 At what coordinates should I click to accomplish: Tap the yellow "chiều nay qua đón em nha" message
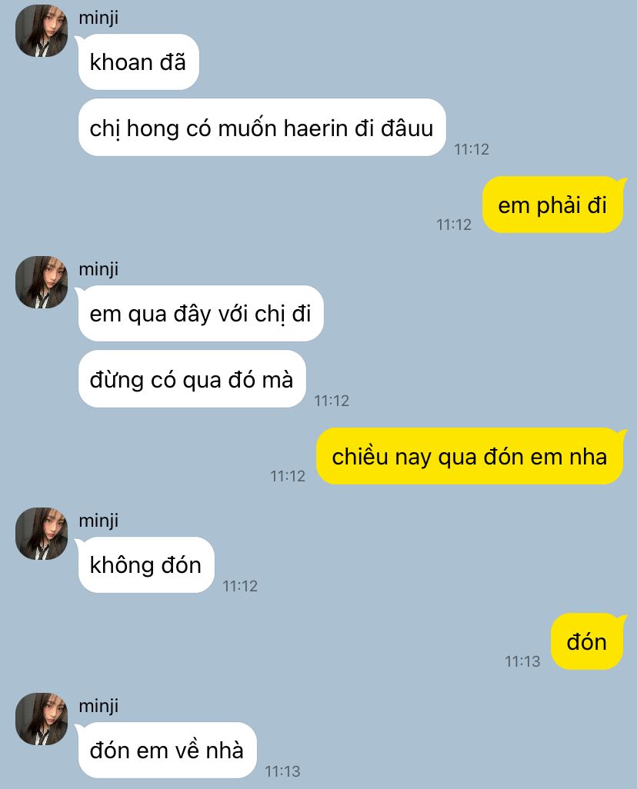tap(469, 456)
